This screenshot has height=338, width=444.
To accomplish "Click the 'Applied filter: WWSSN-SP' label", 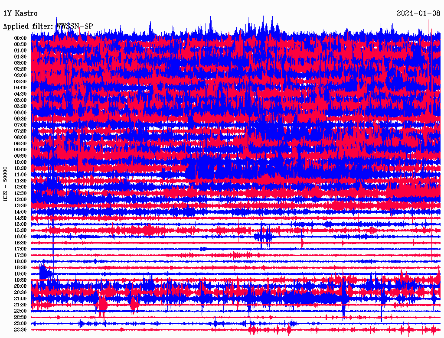I will click(48, 26).
